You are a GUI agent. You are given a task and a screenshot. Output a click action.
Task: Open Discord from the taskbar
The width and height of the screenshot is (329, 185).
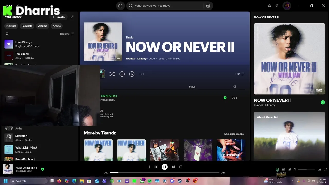pos(172,181)
